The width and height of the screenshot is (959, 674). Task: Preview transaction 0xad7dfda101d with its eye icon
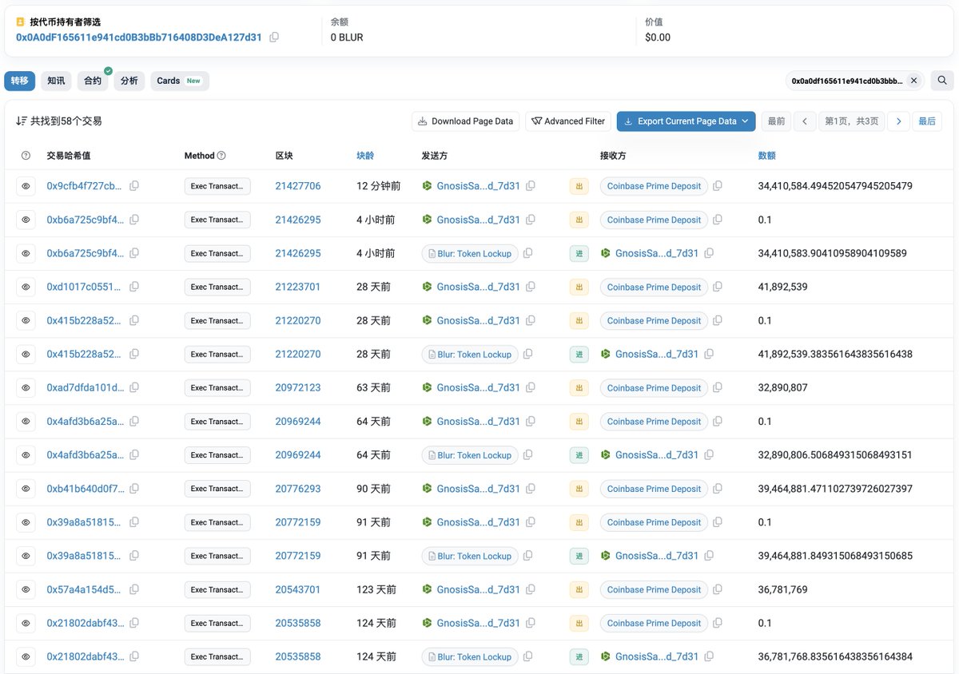point(26,387)
